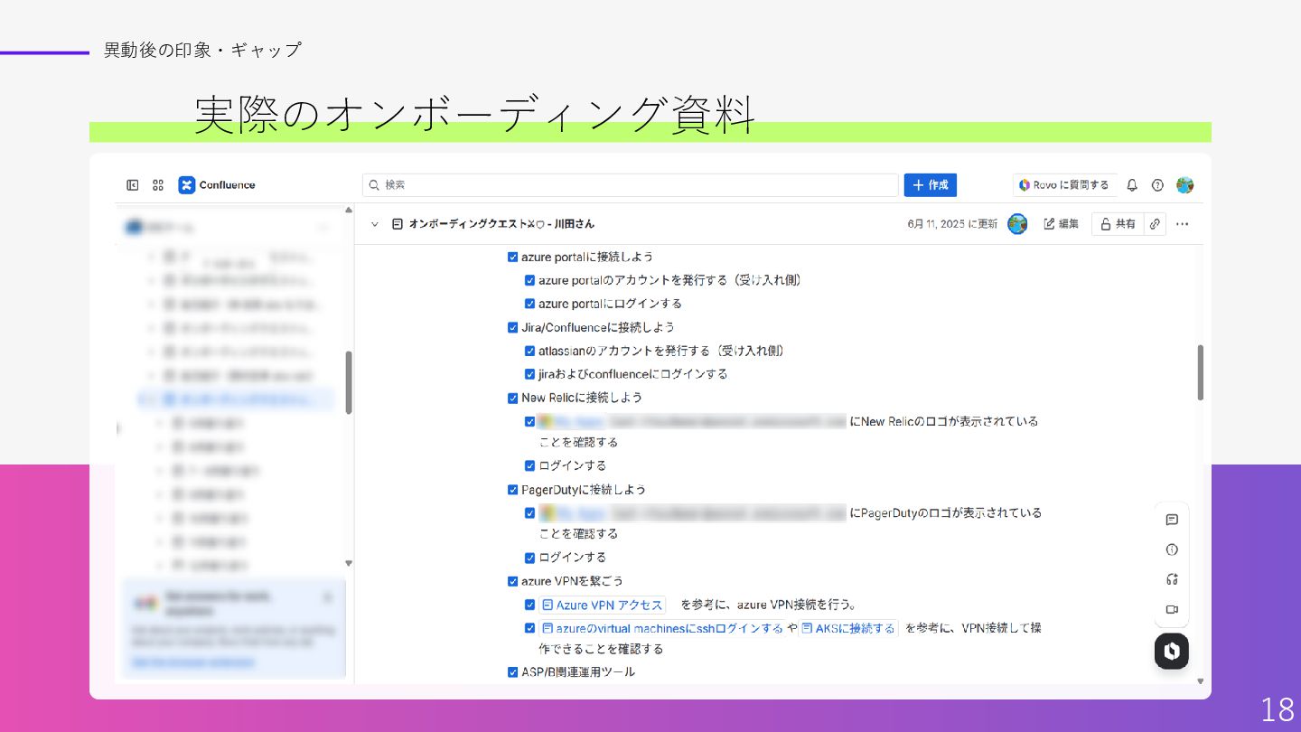Click the 共有 share button

click(x=1118, y=224)
